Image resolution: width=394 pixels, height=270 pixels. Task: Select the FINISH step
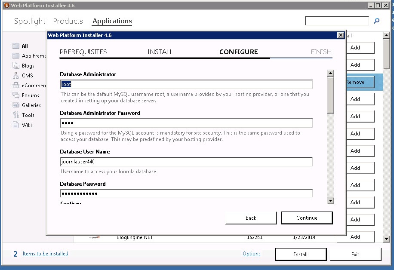click(321, 52)
